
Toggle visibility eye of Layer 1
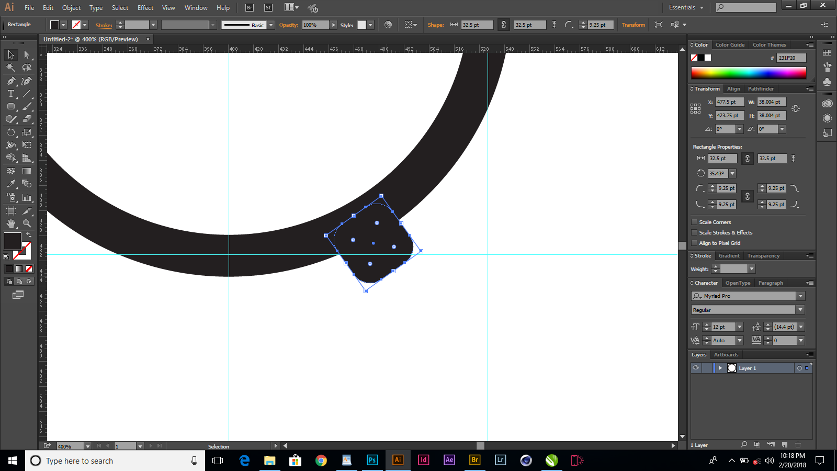[696, 368]
